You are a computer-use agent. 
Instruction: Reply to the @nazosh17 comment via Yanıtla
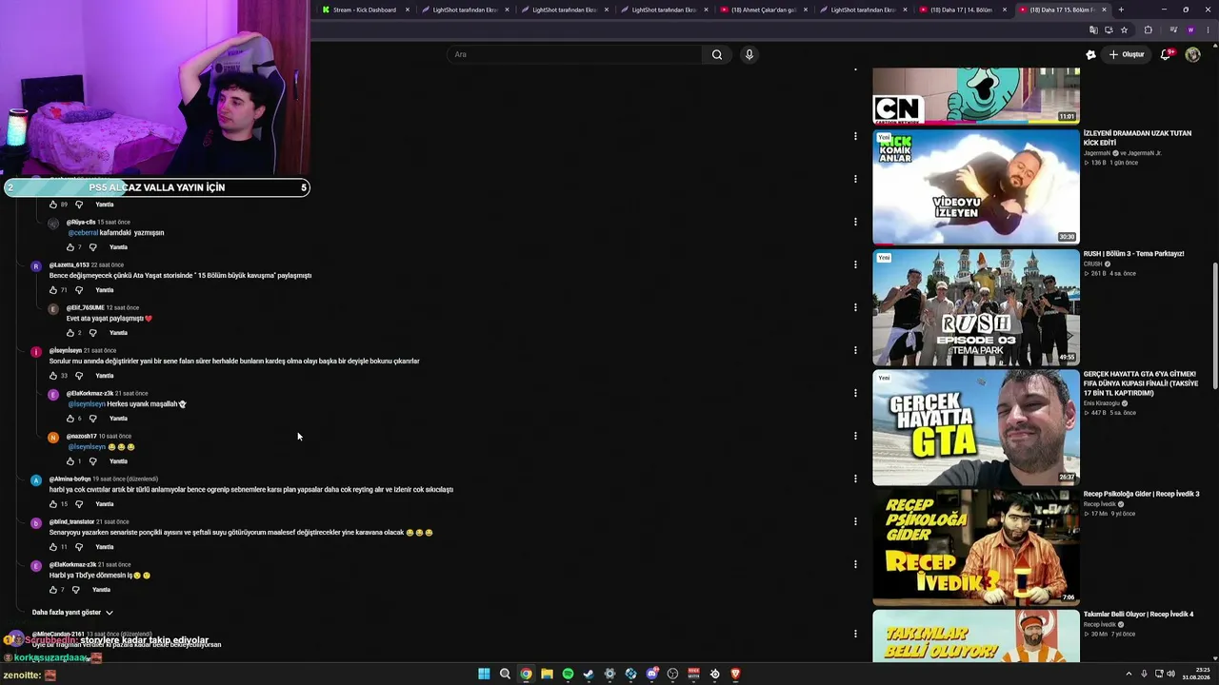[118, 461]
